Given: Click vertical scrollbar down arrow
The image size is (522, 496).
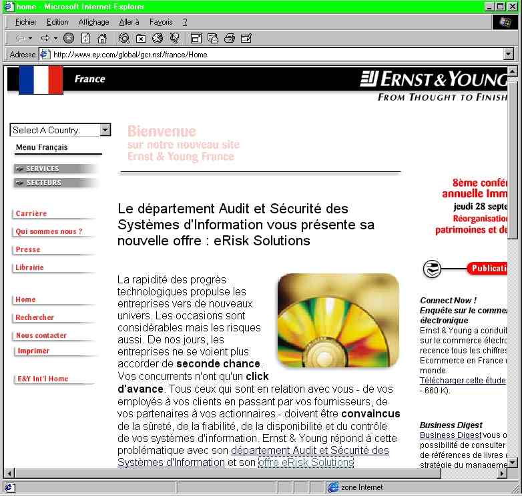Looking at the screenshot, I should [513, 463].
